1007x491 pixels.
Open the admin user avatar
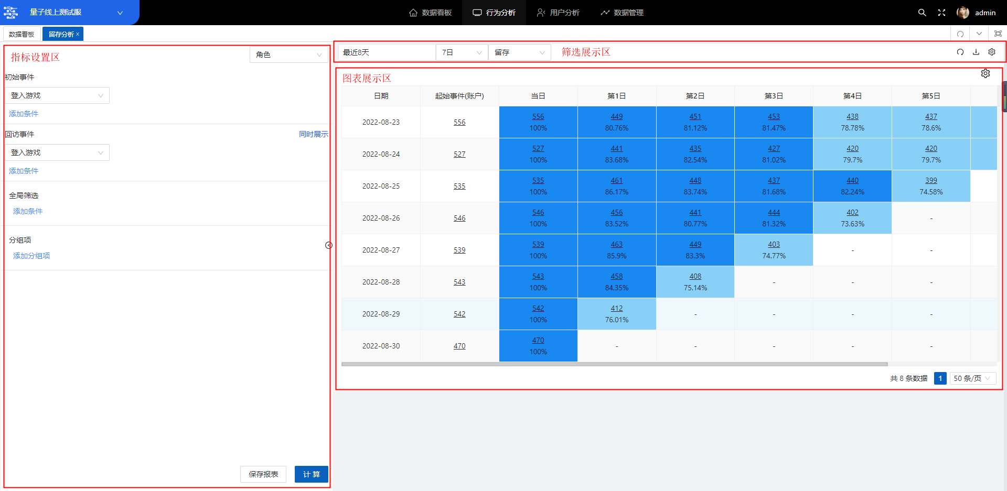coord(962,13)
